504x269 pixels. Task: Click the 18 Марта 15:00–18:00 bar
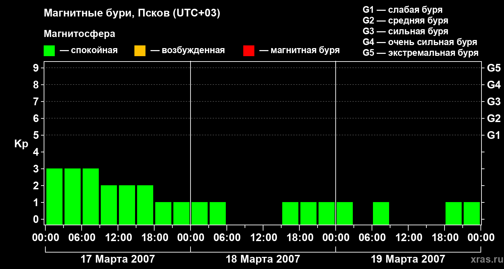point(290,213)
